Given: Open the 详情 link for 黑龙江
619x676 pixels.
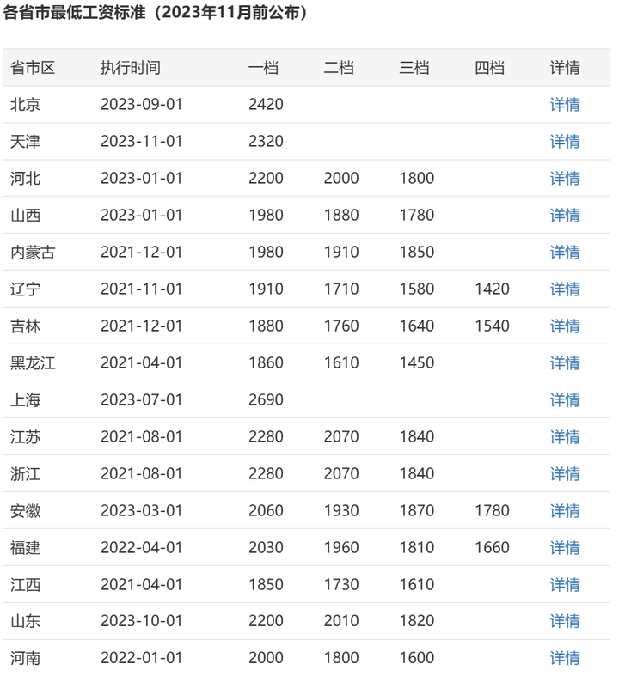Looking at the screenshot, I should click(x=564, y=363).
